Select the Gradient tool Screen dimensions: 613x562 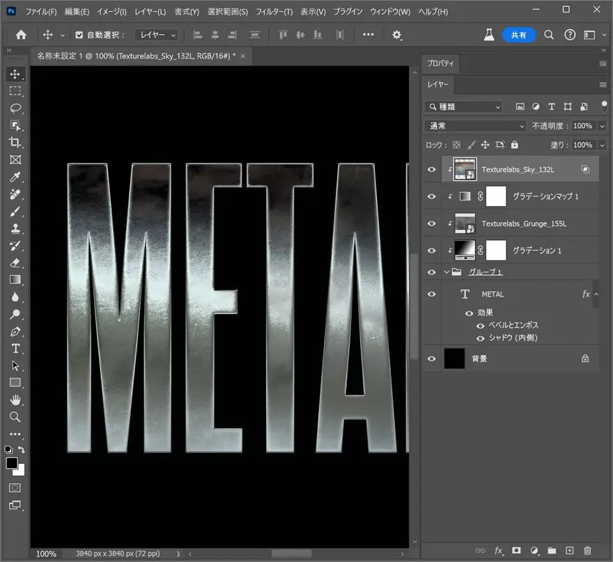point(15,280)
